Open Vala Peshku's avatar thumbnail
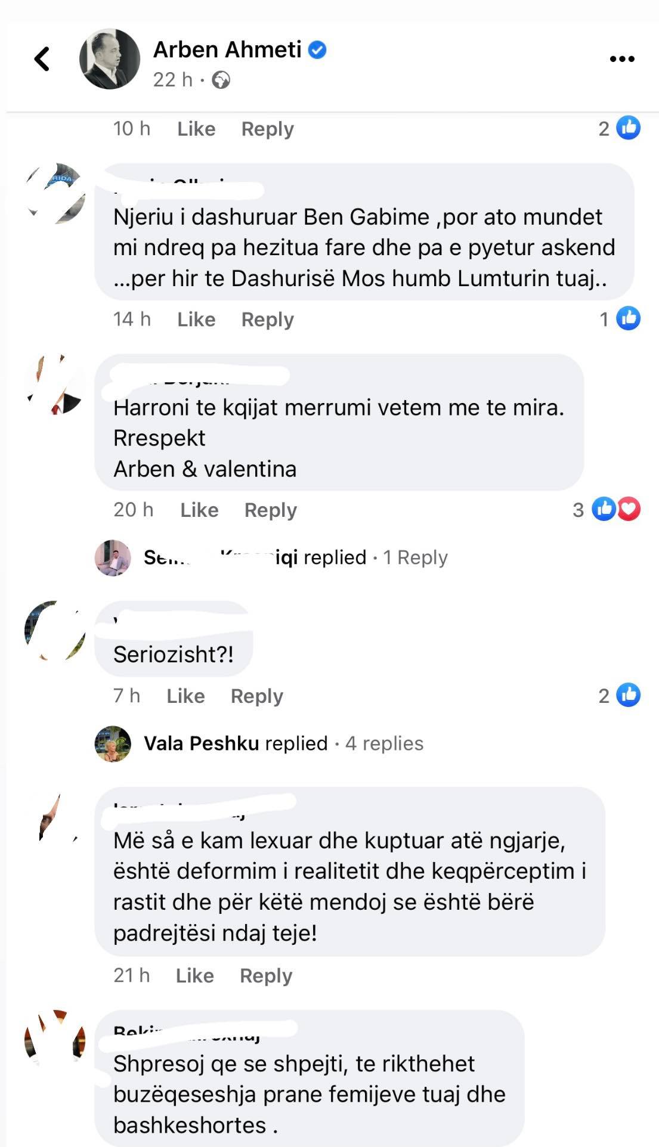The height and width of the screenshot is (1147, 659). (113, 743)
